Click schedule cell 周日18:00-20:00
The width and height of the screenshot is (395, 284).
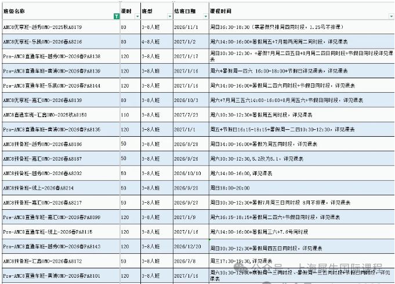click(302, 188)
